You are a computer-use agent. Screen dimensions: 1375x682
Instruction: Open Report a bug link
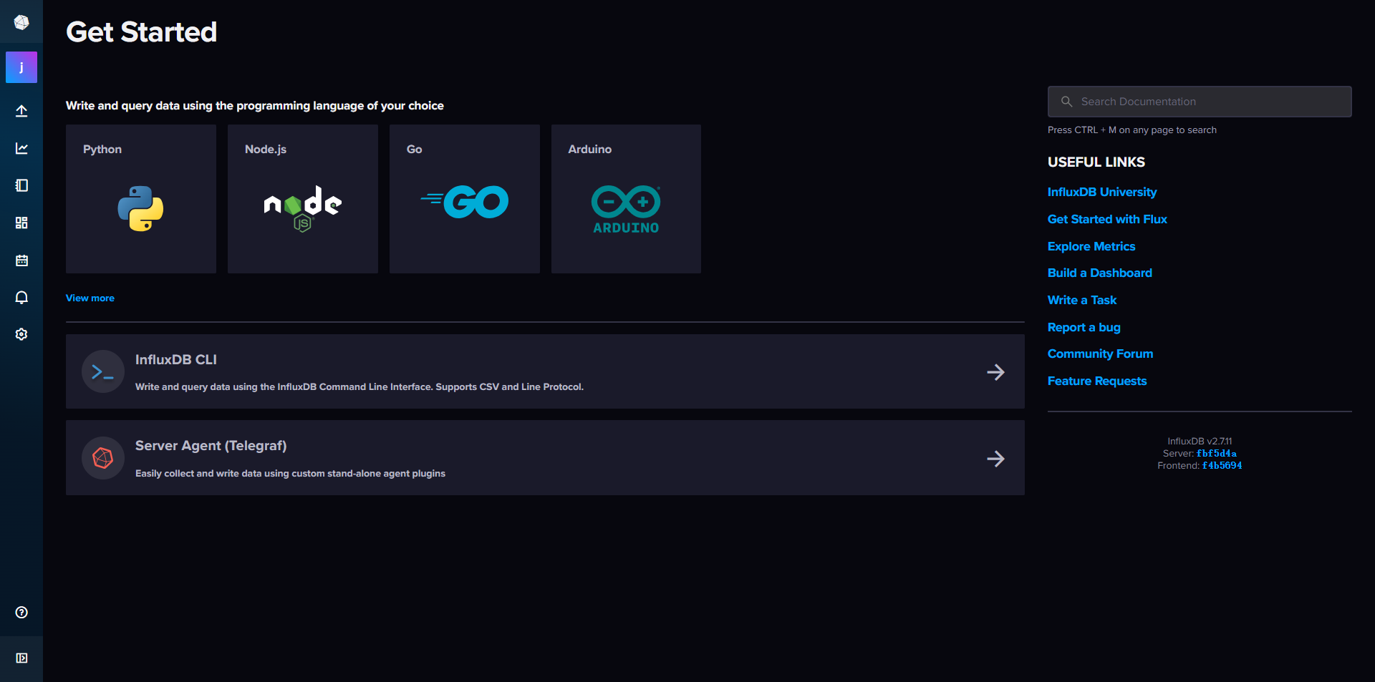coord(1084,327)
